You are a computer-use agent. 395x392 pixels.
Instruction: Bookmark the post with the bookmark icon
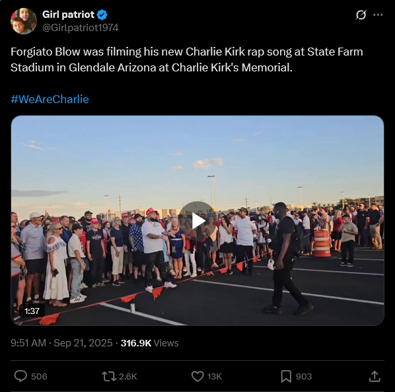pos(286,376)
